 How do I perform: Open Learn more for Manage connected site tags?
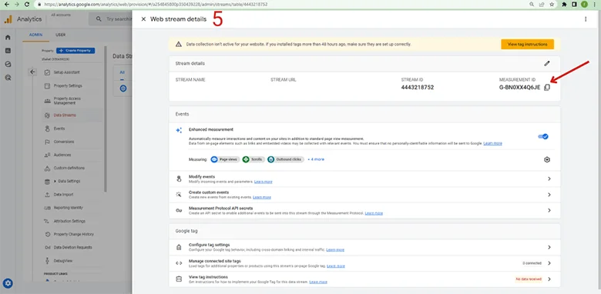pos(336,266)
